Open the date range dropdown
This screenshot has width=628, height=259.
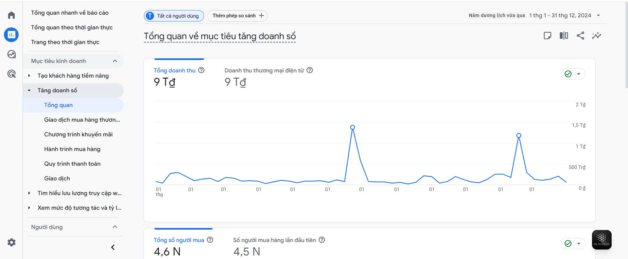598,15
